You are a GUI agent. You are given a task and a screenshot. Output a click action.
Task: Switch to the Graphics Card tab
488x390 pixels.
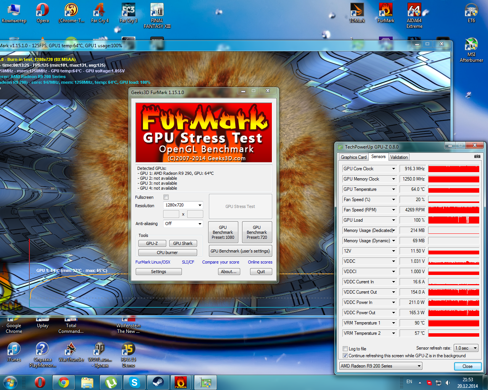pyautogui.click(x=353, y=157)
